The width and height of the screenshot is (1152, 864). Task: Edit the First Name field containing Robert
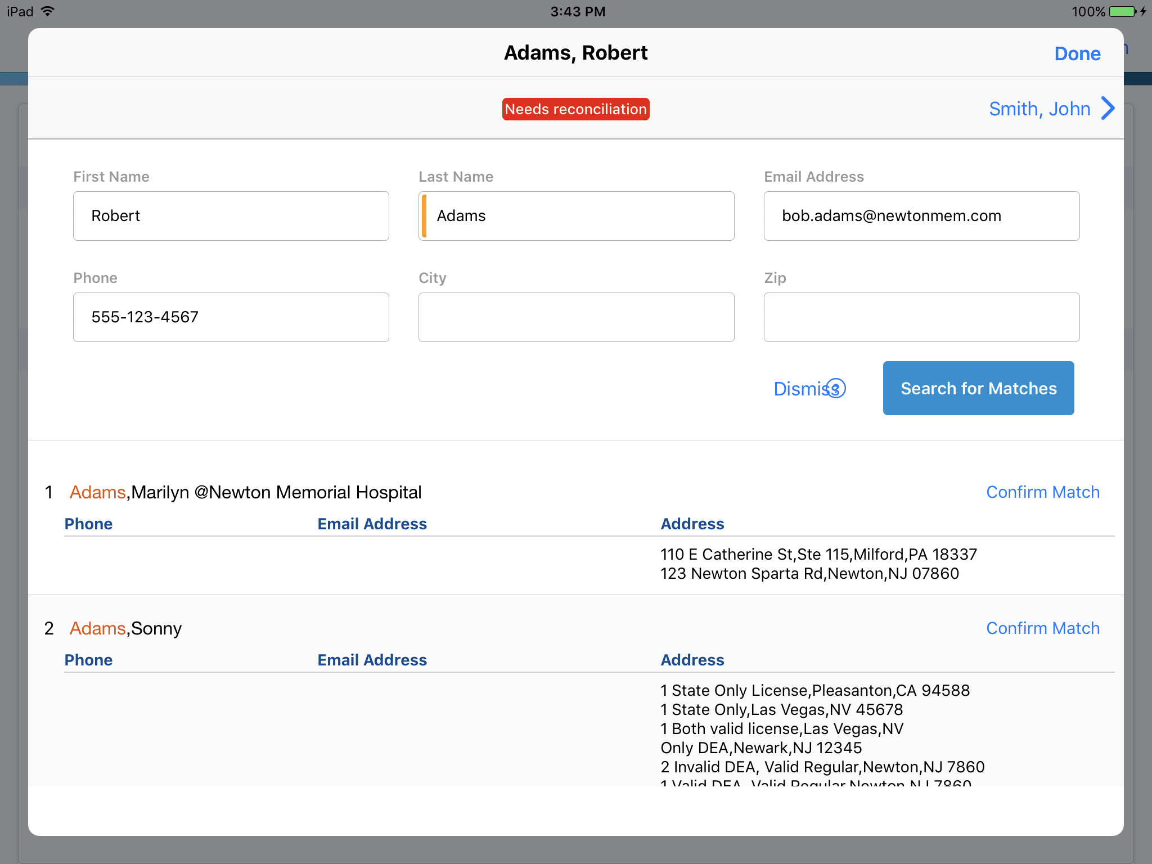(x=231, y=216)
